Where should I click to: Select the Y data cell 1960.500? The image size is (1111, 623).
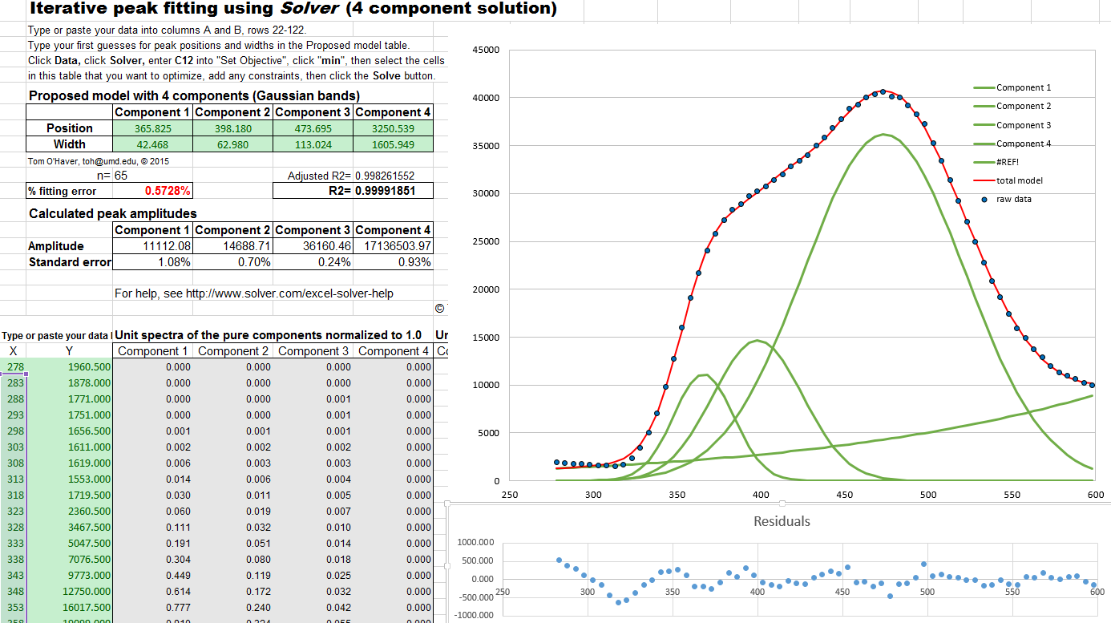click(x=90, y=367)
